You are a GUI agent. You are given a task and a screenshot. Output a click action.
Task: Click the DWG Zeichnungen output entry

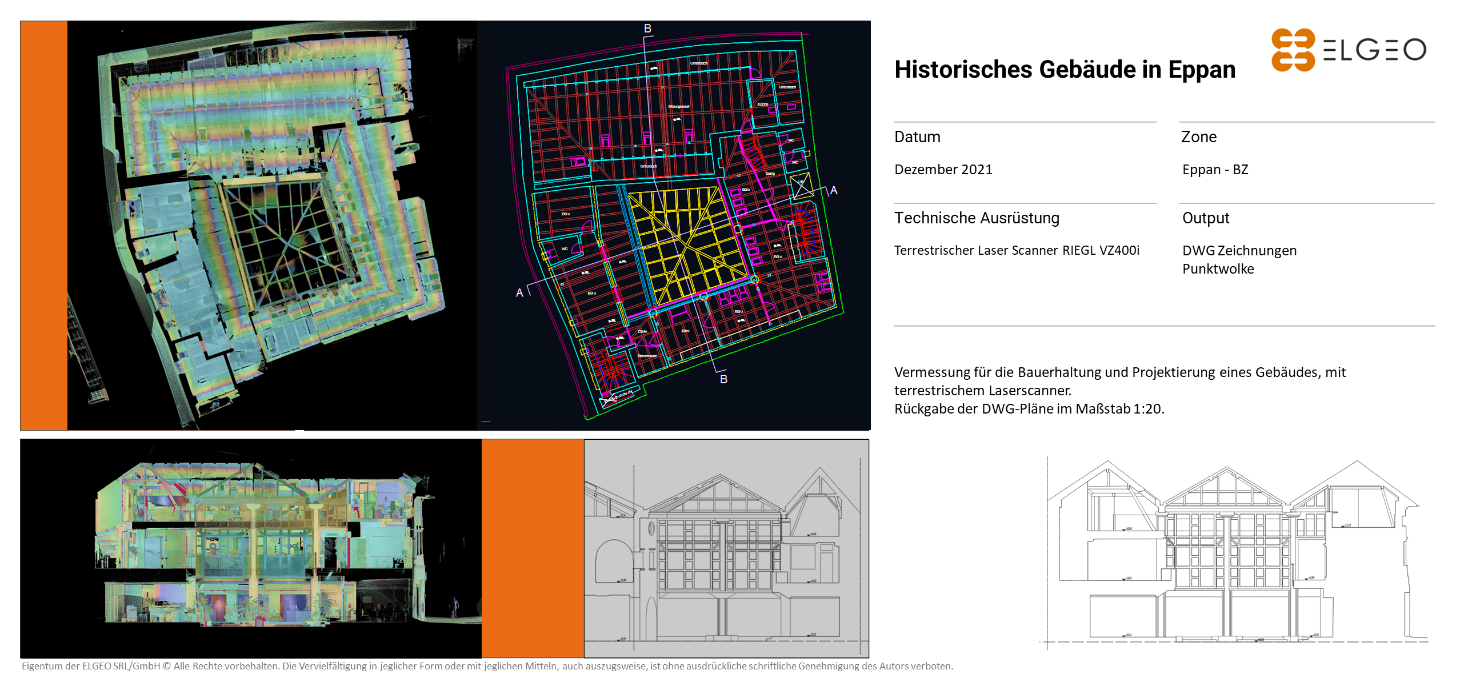1239,251
